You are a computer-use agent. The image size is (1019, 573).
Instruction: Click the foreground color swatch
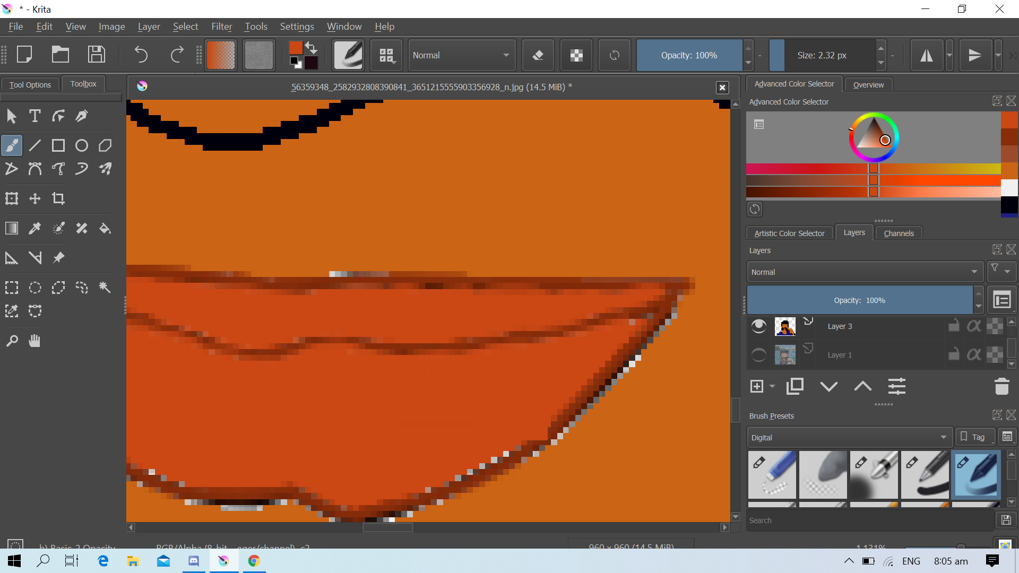[296, 48]
